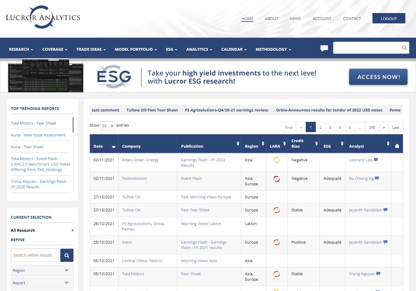The width and height of the screenshot is (416, 291).
Task: Open the Show entries dropdown
Action: (108, 126)
